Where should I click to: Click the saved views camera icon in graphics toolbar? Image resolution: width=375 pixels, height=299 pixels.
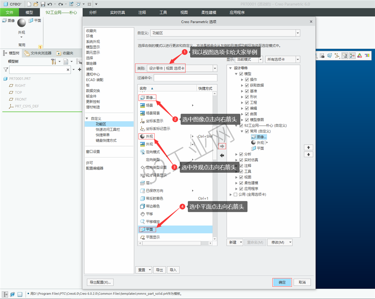point(322,56)
